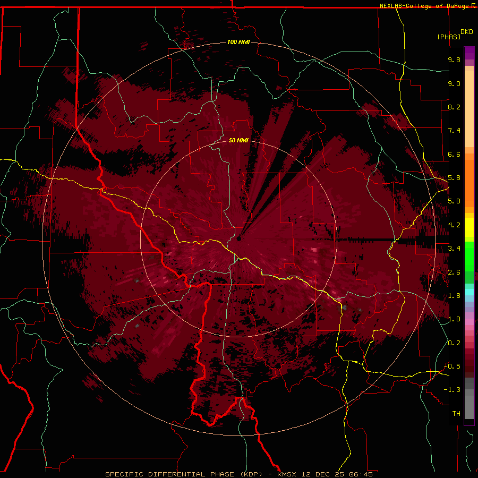
Task: Select the 8.2 legend value
Action: pos(454,107)
